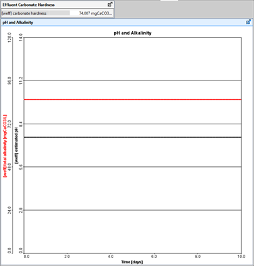Image resolution: width=254 pixels, height=266 pixels.
Task: Click the Time [days] axis label
Action: 132,262
